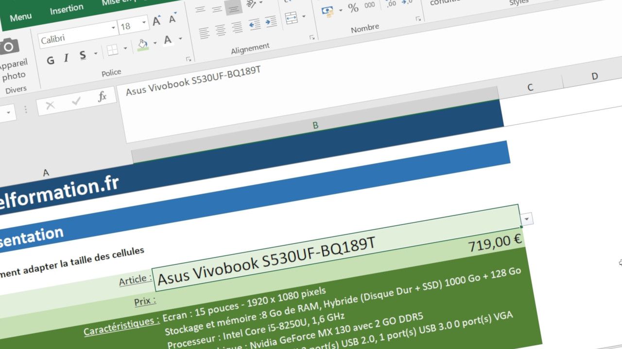Switch to the Insertion ribbon tab

[67, 10]
